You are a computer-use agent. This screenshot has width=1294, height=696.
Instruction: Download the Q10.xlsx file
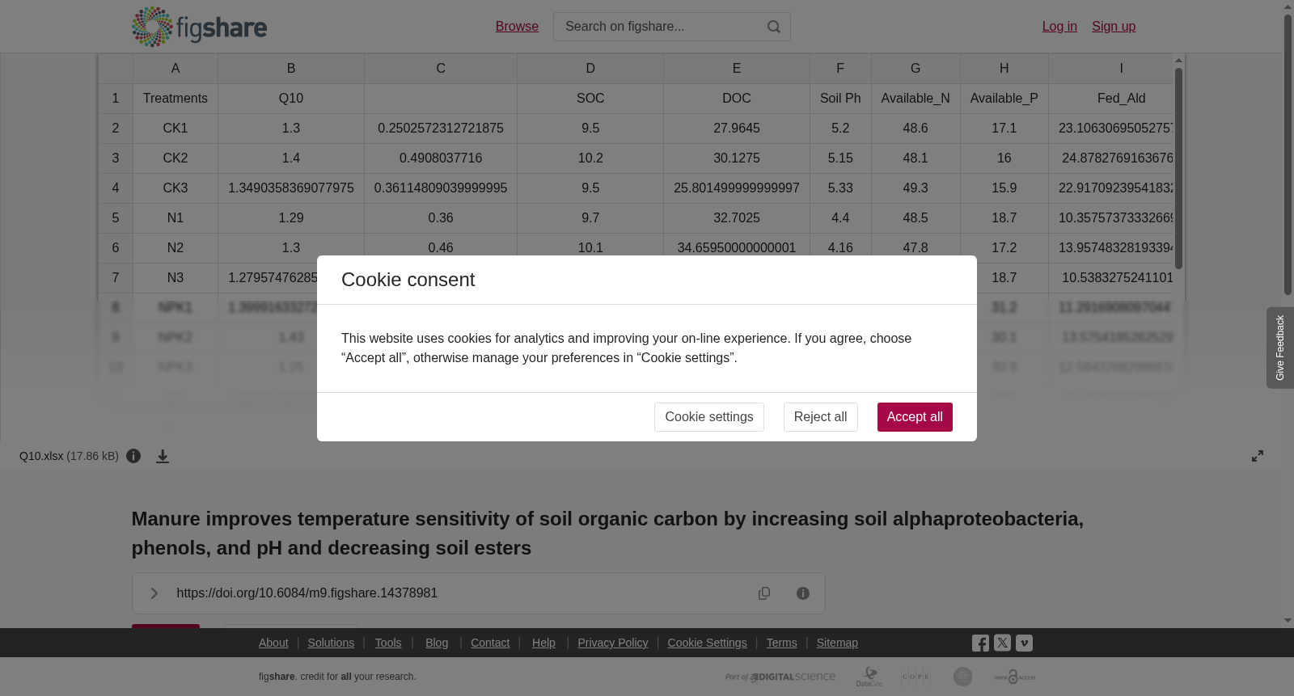pyautogui.click(x=163, y=457)
